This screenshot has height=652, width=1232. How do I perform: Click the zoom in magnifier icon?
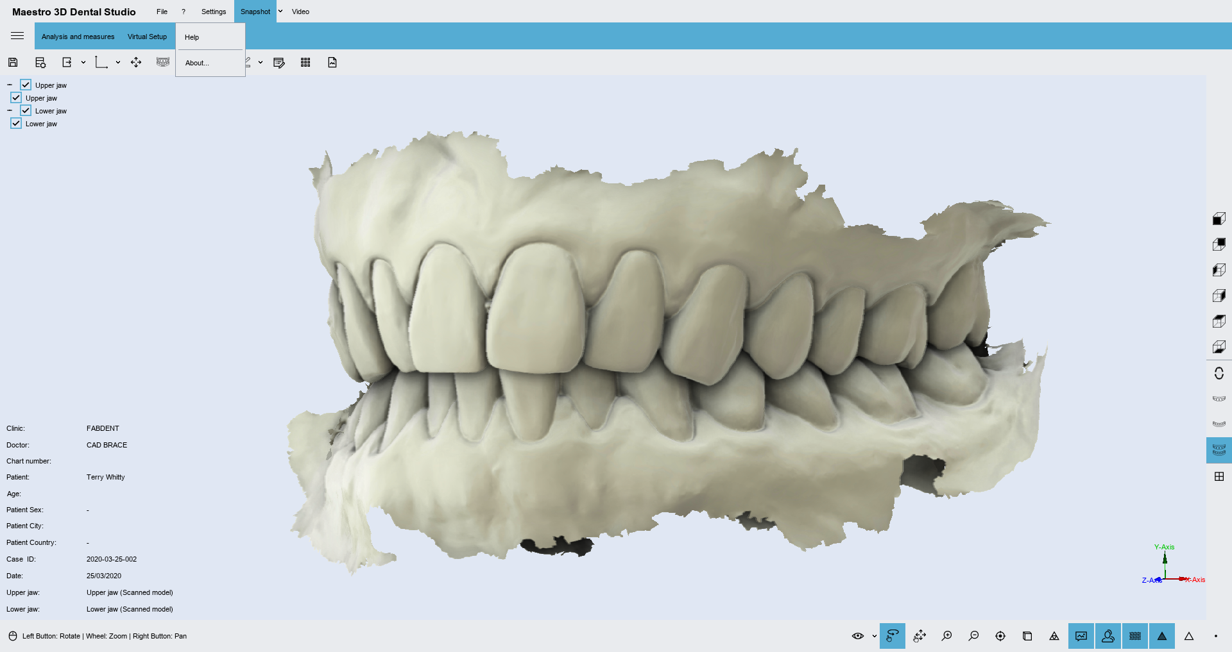tap(946, 636)
